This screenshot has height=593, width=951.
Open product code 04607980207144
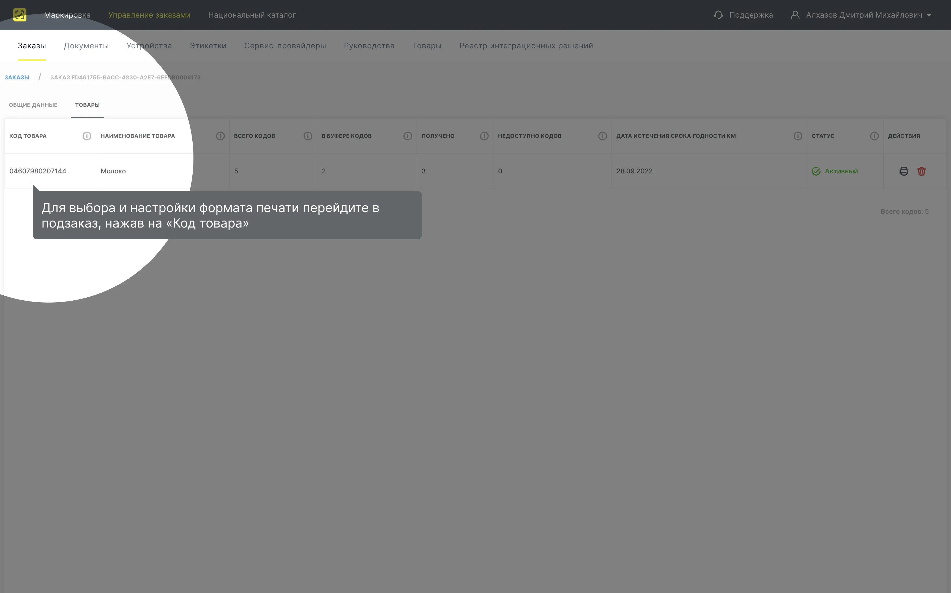click(38, 171)
